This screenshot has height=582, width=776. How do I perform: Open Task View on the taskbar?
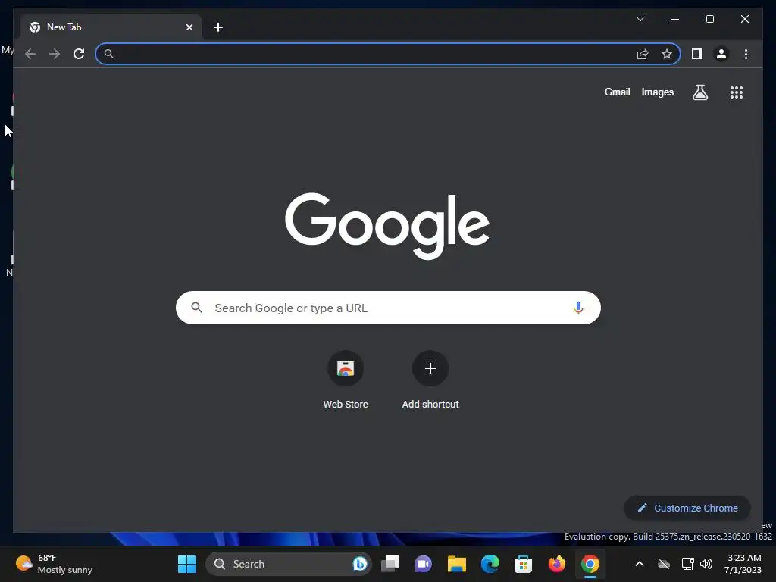point(390,564)
